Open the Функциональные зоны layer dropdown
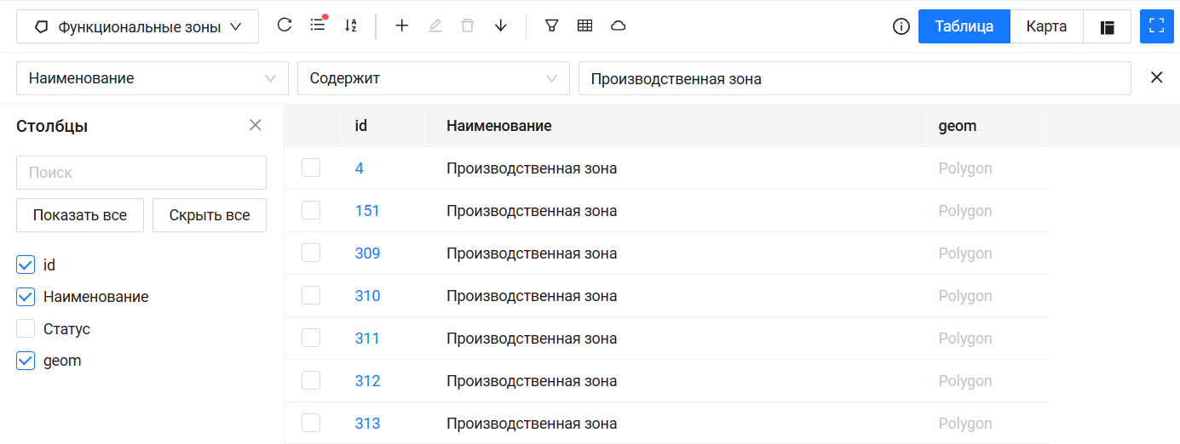Screen dimensions: 1180x444 137,27
